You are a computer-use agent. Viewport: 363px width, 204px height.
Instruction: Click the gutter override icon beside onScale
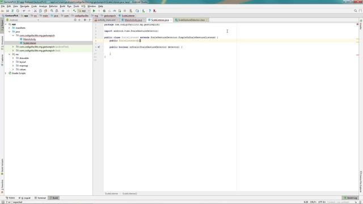(x=99, y=47)
